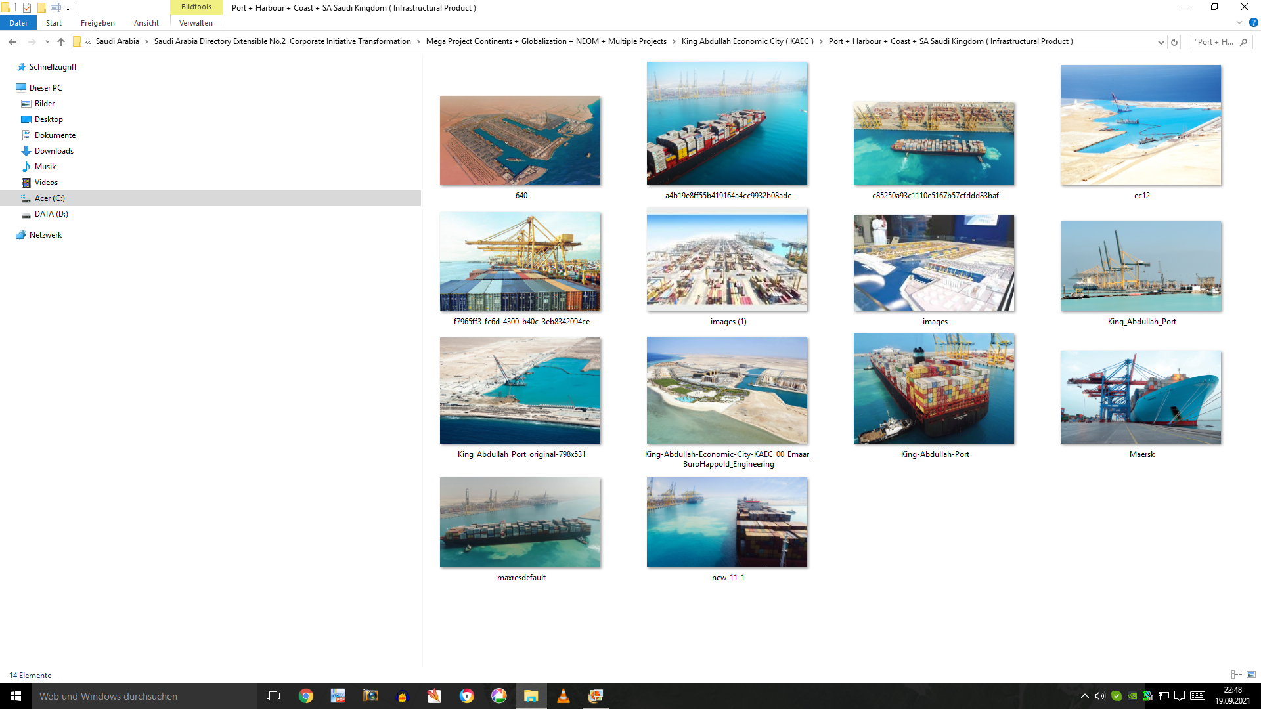Viewport: 1261px width, 709px height.
Task: Expand the address bar history dropdown
Action: pyautogui.click(x=1161, y=42)
